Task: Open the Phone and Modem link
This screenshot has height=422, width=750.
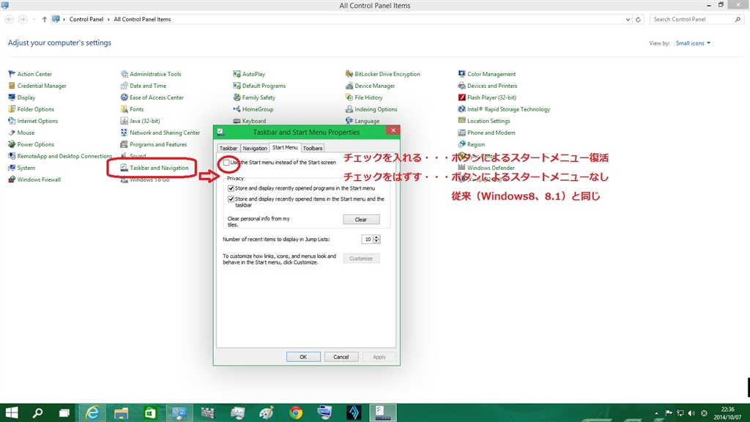Action: click(486, 133)
